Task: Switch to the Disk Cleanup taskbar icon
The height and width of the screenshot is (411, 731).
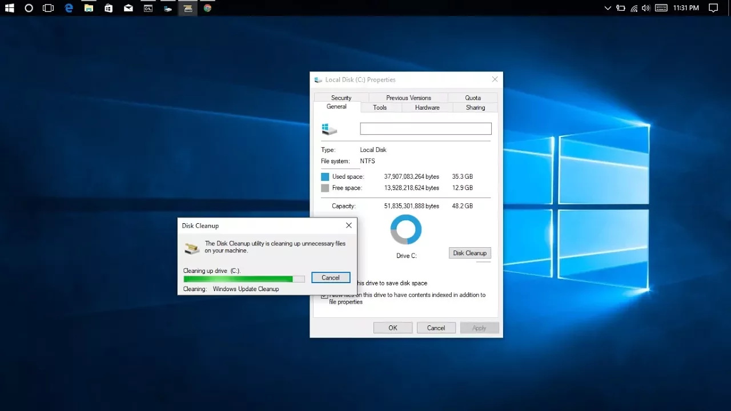Action: coord(188,8)
